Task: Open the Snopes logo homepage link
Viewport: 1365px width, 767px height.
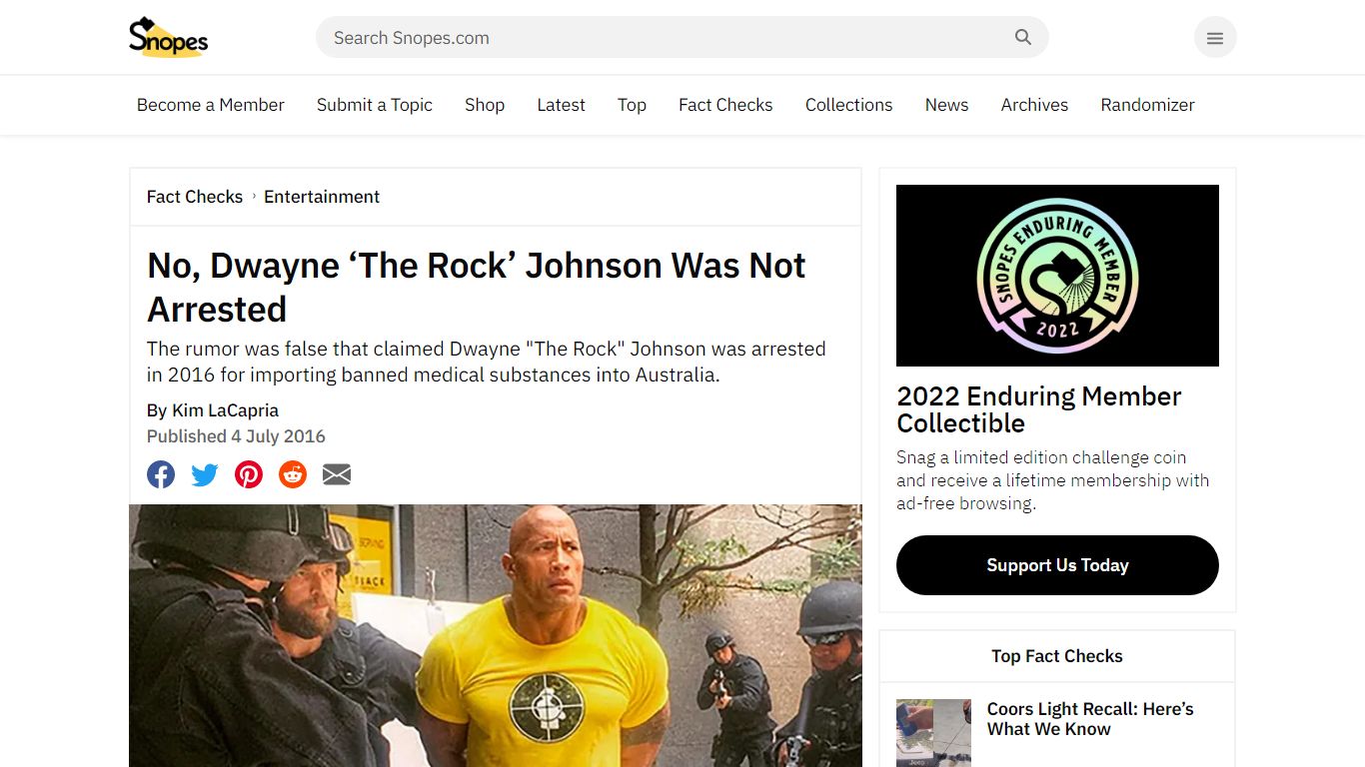Action: point(168,37)
